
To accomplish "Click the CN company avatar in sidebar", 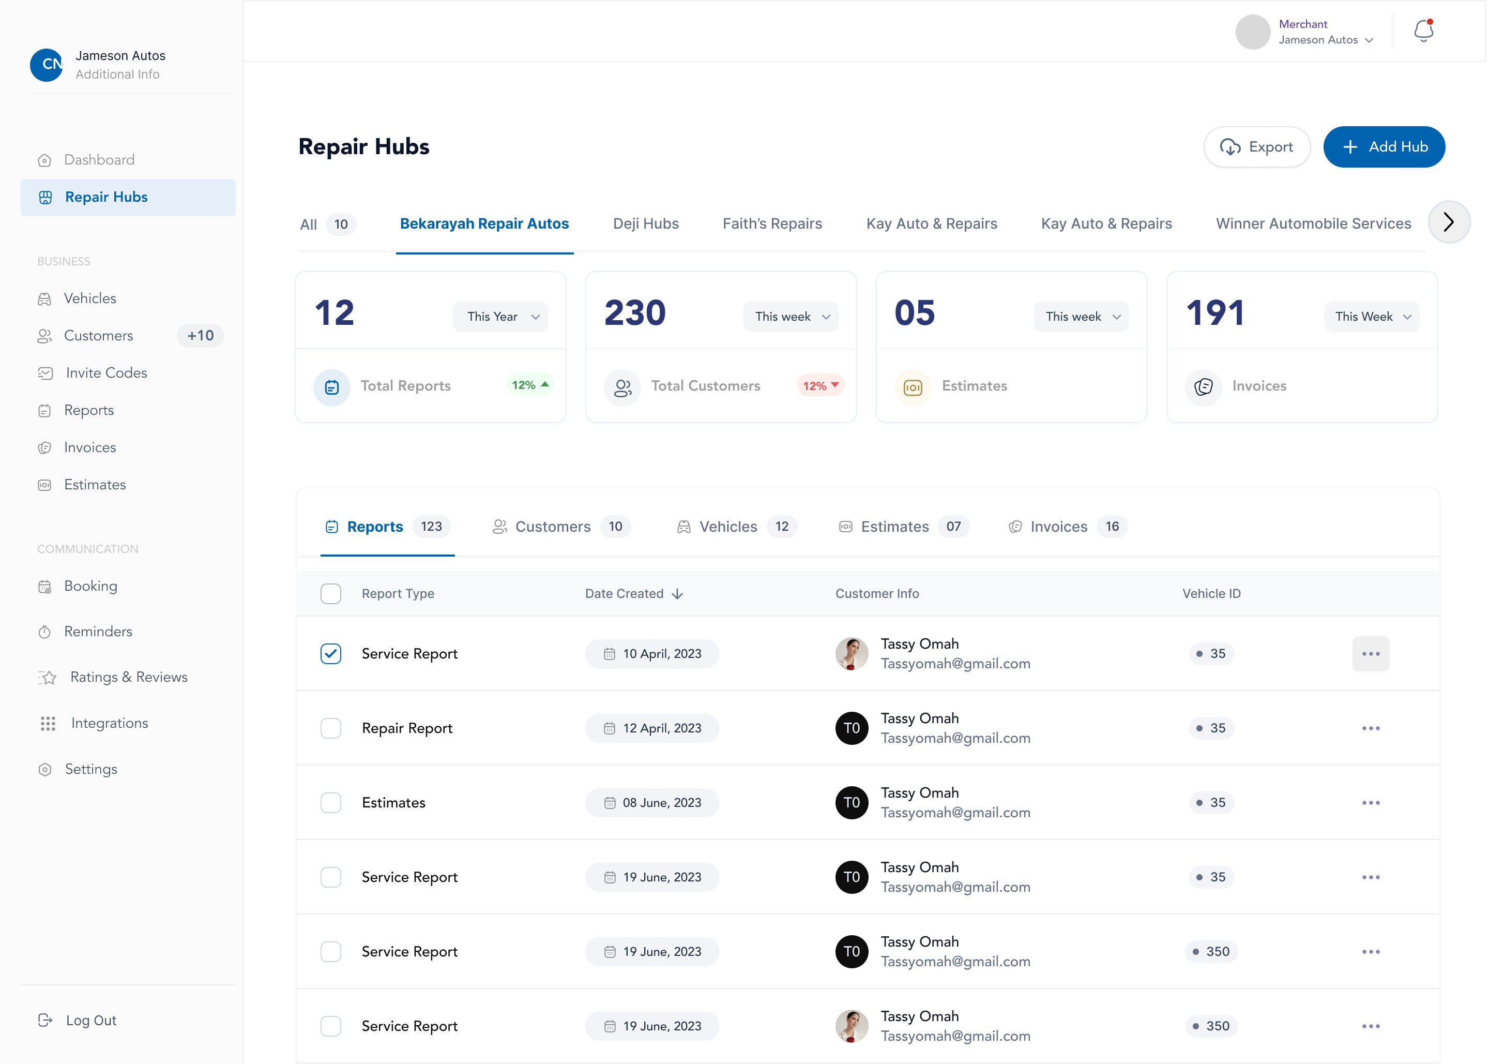I will 47,65.
